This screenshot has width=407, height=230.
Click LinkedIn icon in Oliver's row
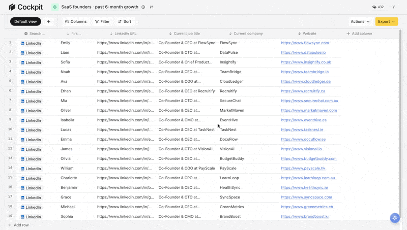click(x=22, y=111)
